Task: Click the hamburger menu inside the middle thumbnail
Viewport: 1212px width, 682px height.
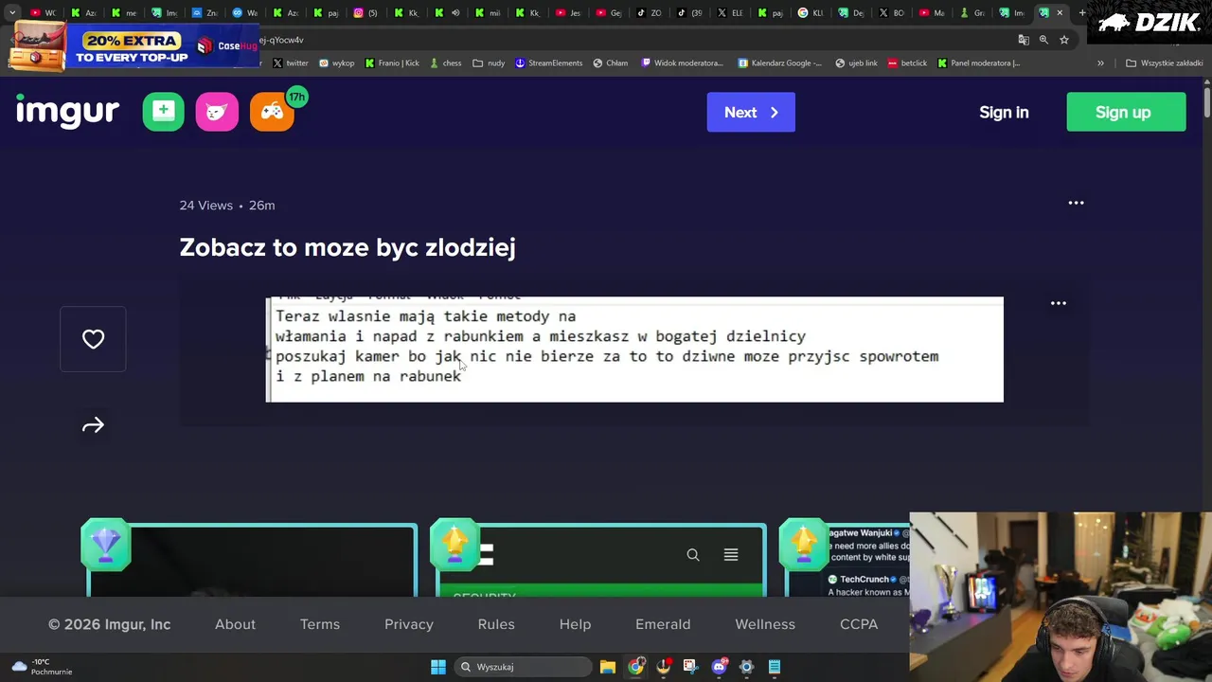Action: 731,555
